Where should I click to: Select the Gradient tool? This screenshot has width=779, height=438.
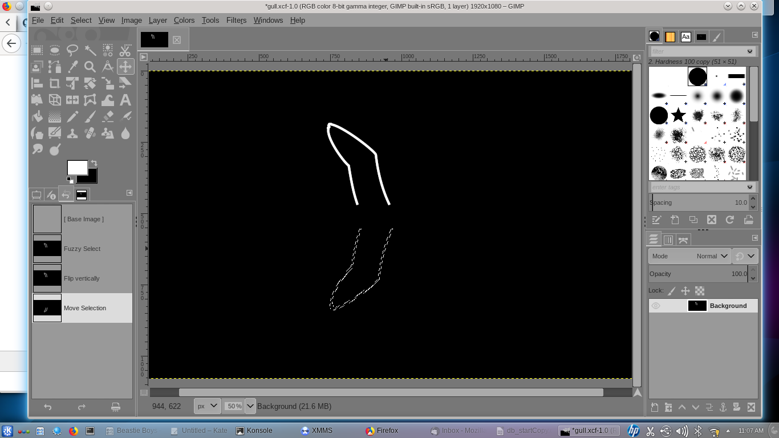55,116
